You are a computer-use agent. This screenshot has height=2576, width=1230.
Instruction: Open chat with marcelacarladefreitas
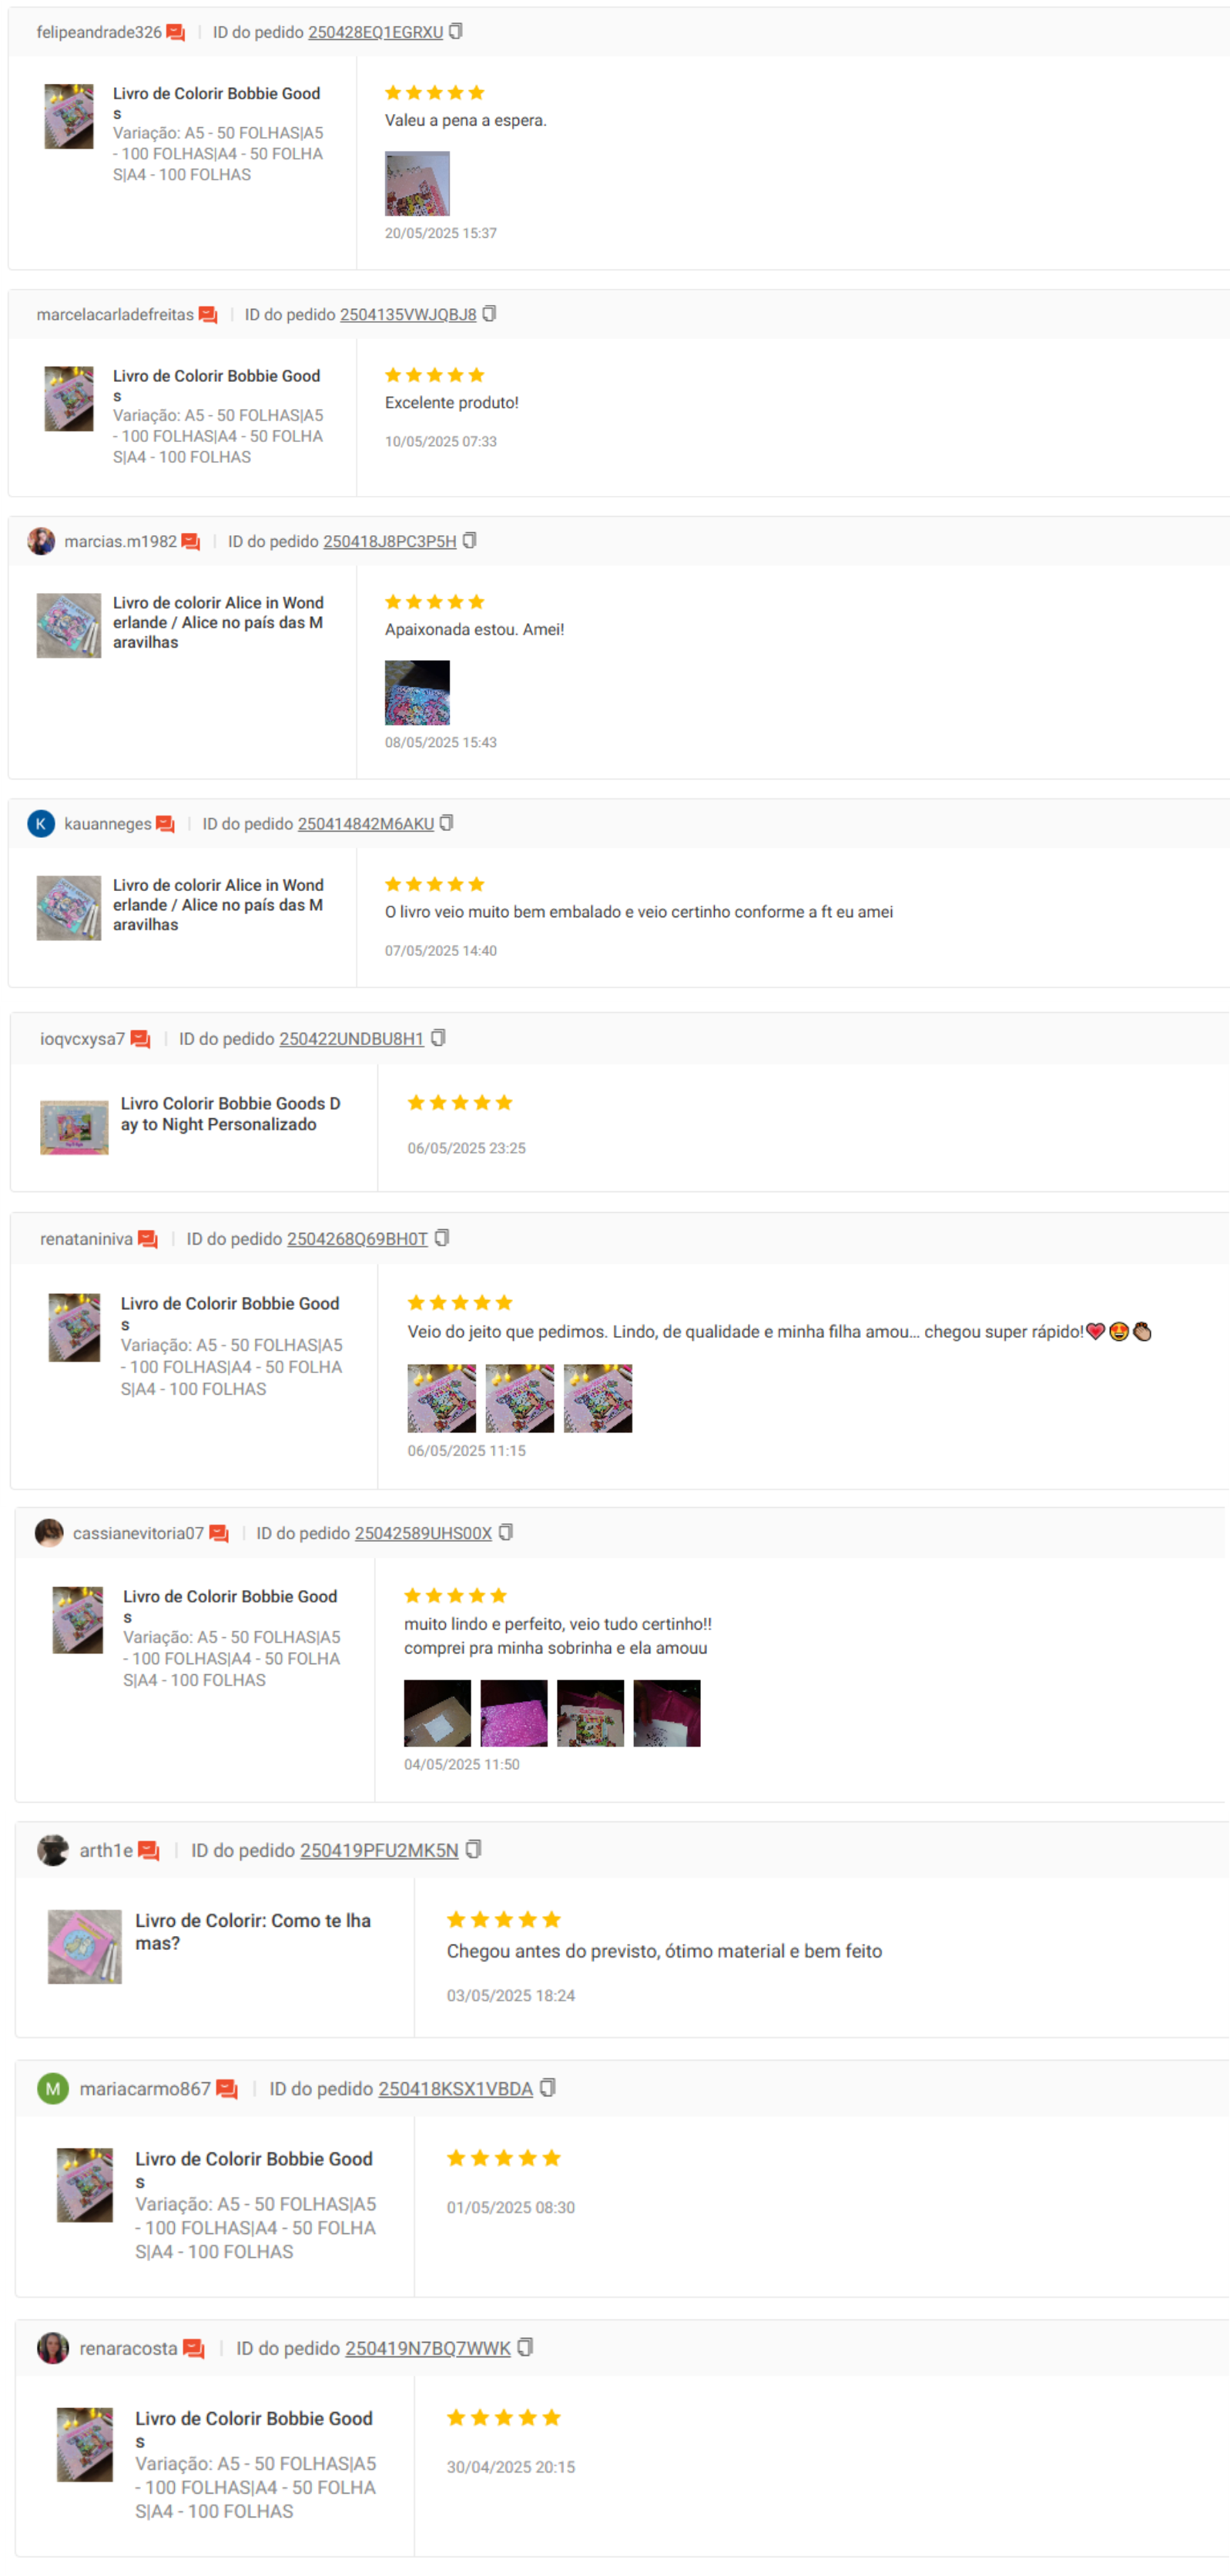[x=208, y=314]
